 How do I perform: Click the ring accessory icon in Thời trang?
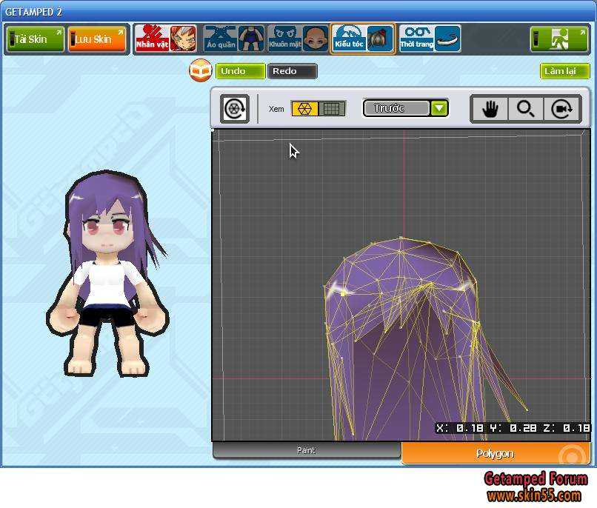pos(447,38)
